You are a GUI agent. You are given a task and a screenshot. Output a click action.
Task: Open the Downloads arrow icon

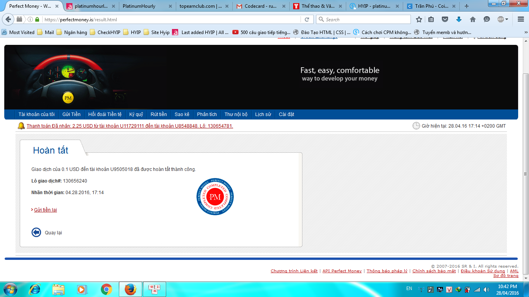459,19
